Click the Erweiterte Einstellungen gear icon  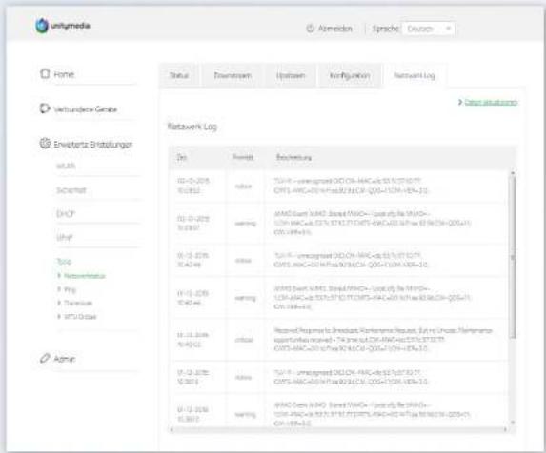(x=45, y=143)
